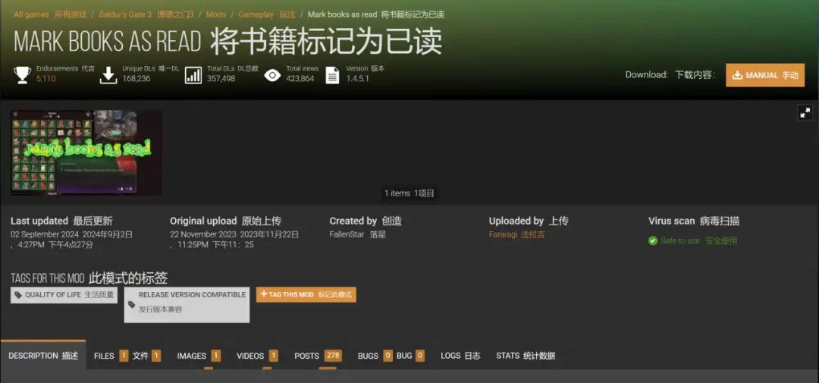Click the Posts count badge 278
Viewport: 819px width, 383px height.
tap(333, 355)
